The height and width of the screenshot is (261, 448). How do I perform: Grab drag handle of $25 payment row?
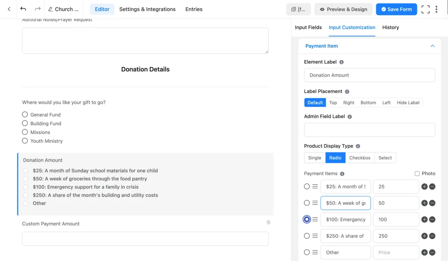(315, 187)
